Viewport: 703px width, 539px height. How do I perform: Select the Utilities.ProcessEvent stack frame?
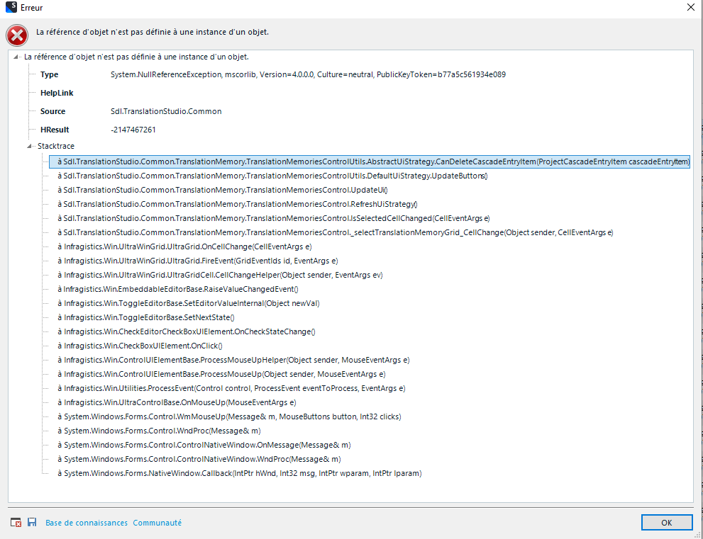pyautogui.click(x=231, y=389)
